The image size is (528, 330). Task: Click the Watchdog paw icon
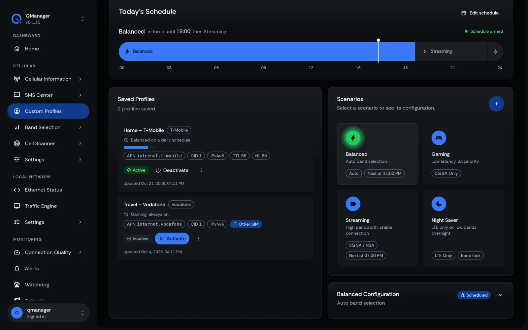(17, 285)
